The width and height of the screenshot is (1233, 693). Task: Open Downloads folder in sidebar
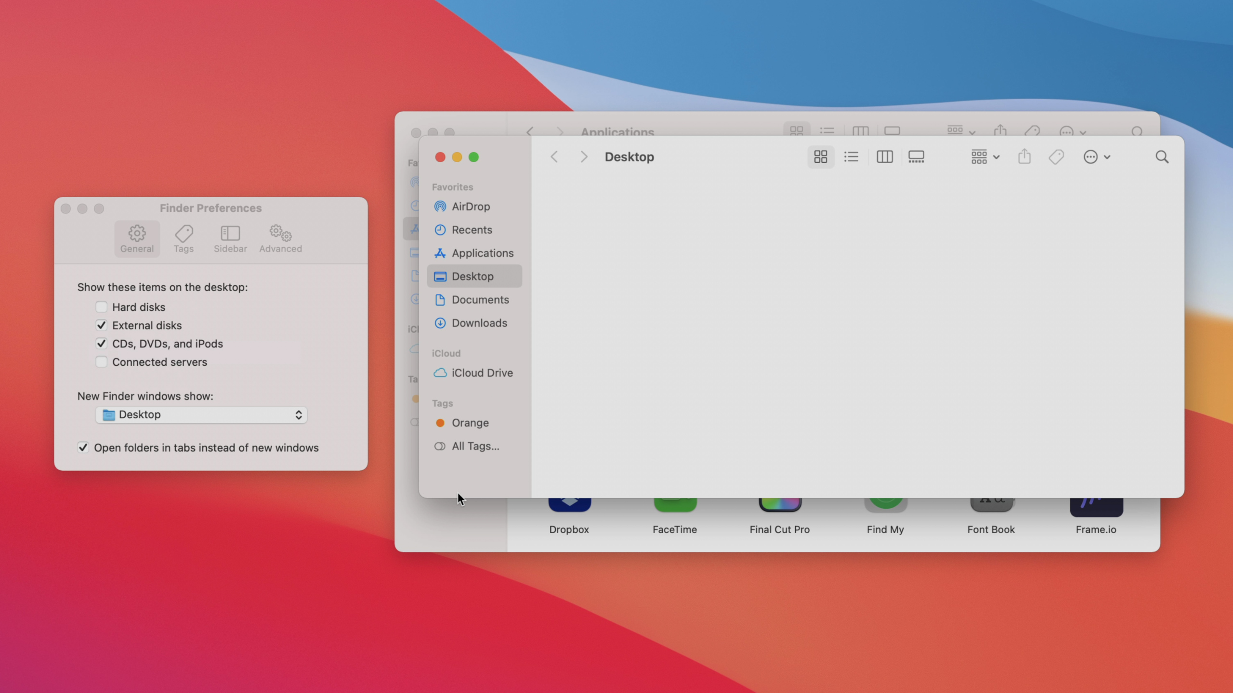coord(478,322)
